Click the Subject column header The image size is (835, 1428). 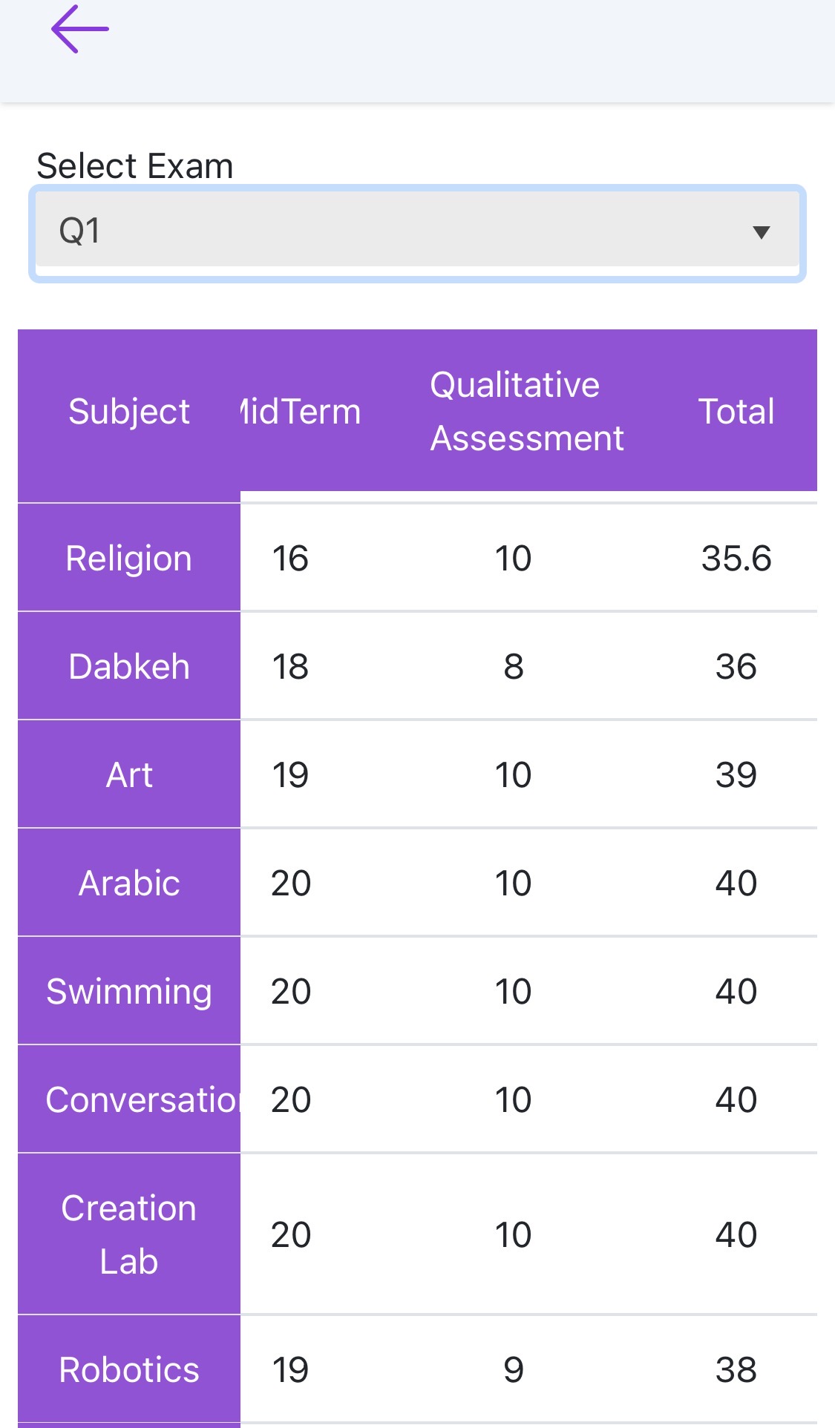129,412
